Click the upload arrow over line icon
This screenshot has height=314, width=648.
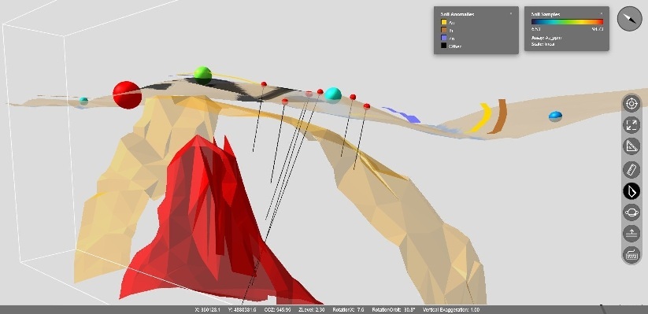pos(631,234)
